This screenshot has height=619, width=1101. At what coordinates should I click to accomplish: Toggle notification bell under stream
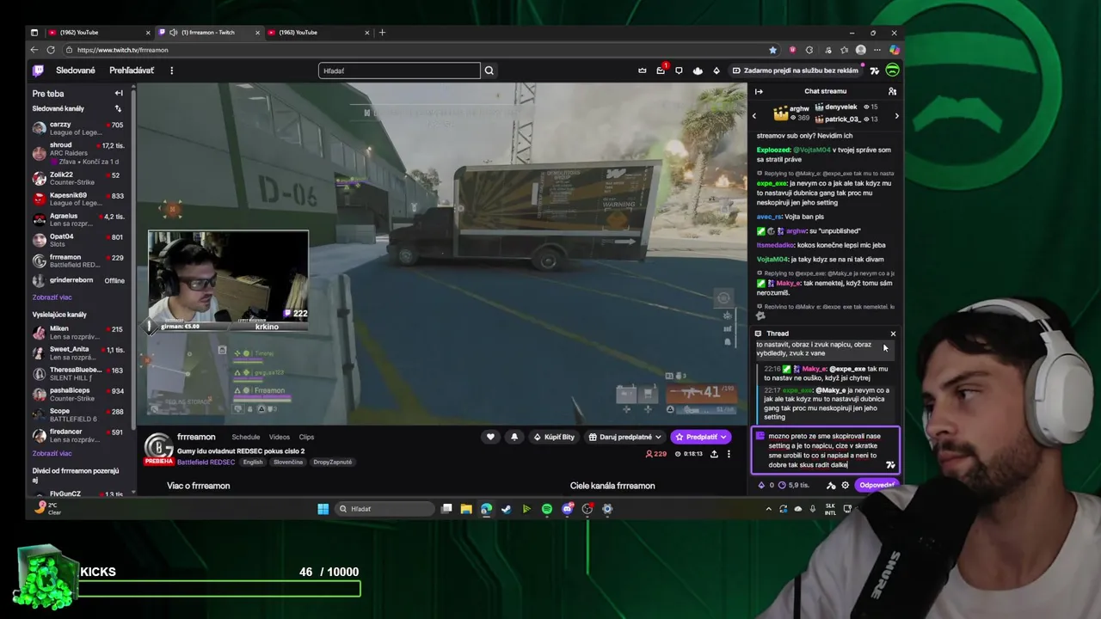pyautogui.click(x=514, y=437)
